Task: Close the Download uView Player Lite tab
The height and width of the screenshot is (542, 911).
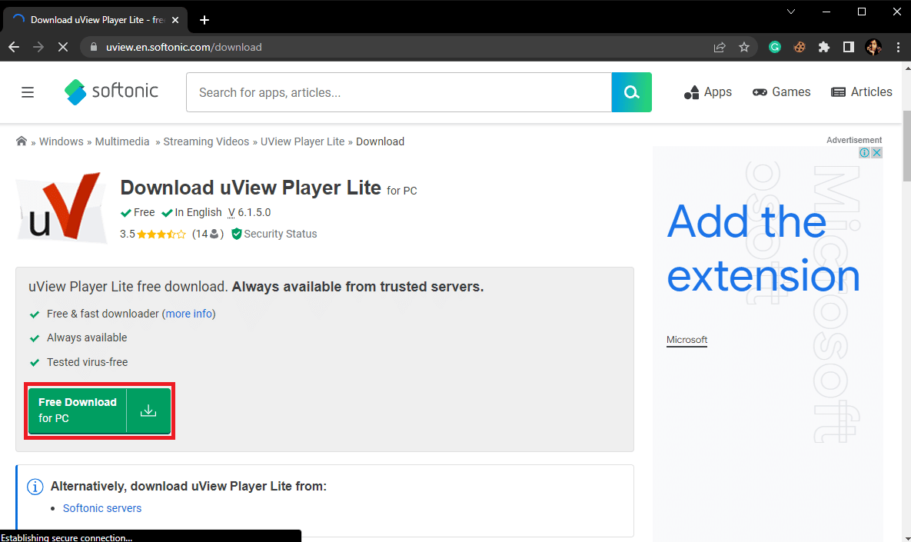Action: tap(175, 20)
